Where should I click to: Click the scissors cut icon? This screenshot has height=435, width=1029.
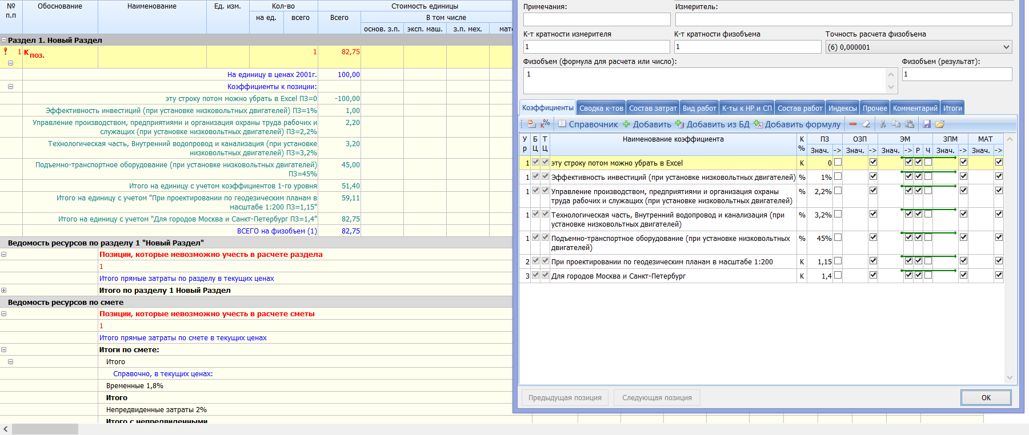click(x=883, y=124)
